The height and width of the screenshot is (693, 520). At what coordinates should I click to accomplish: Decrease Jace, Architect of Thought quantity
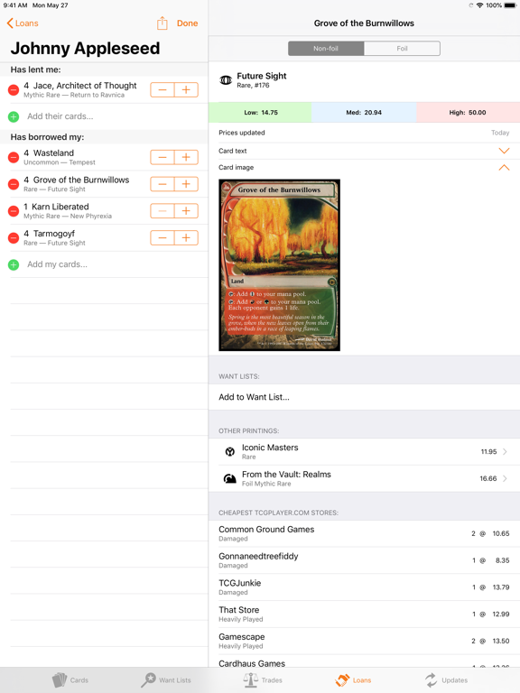[x=162, y=90]
